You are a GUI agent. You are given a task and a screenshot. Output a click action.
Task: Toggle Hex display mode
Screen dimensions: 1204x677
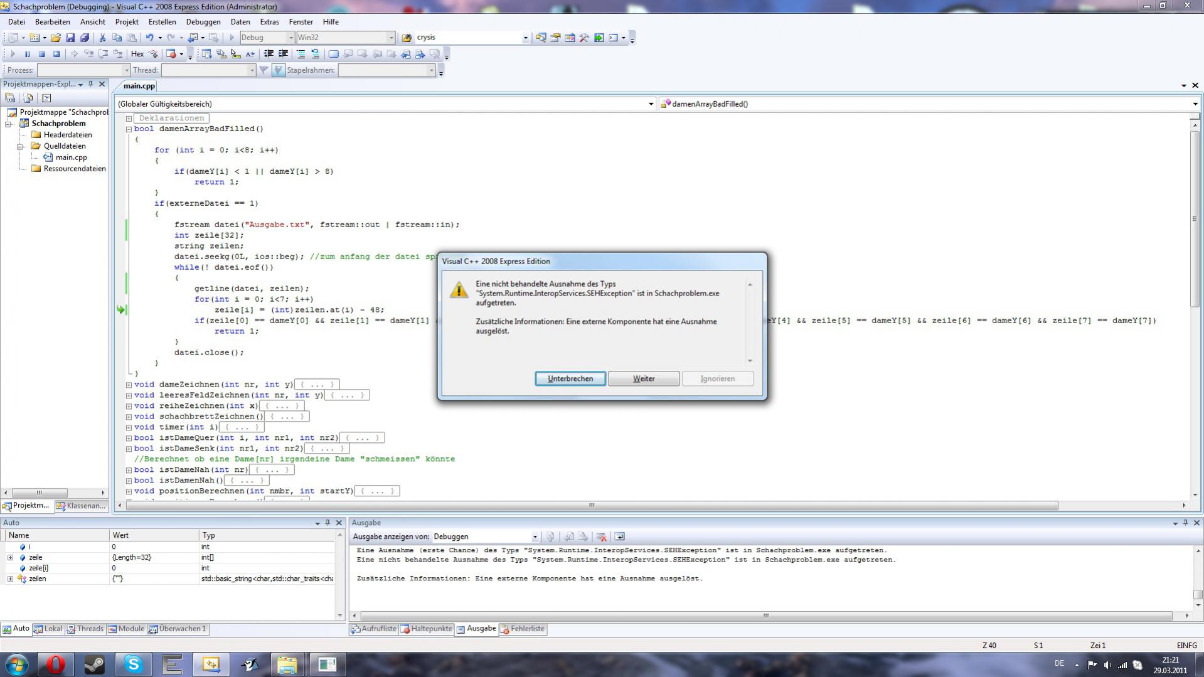coord(137,54)
